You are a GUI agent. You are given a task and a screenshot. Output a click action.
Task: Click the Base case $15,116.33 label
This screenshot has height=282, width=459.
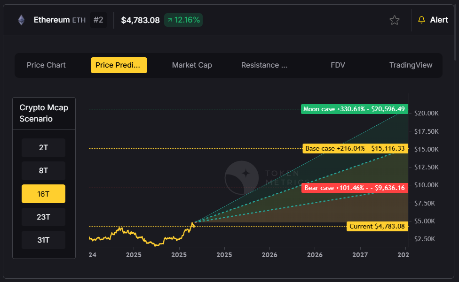coord(356,149)
